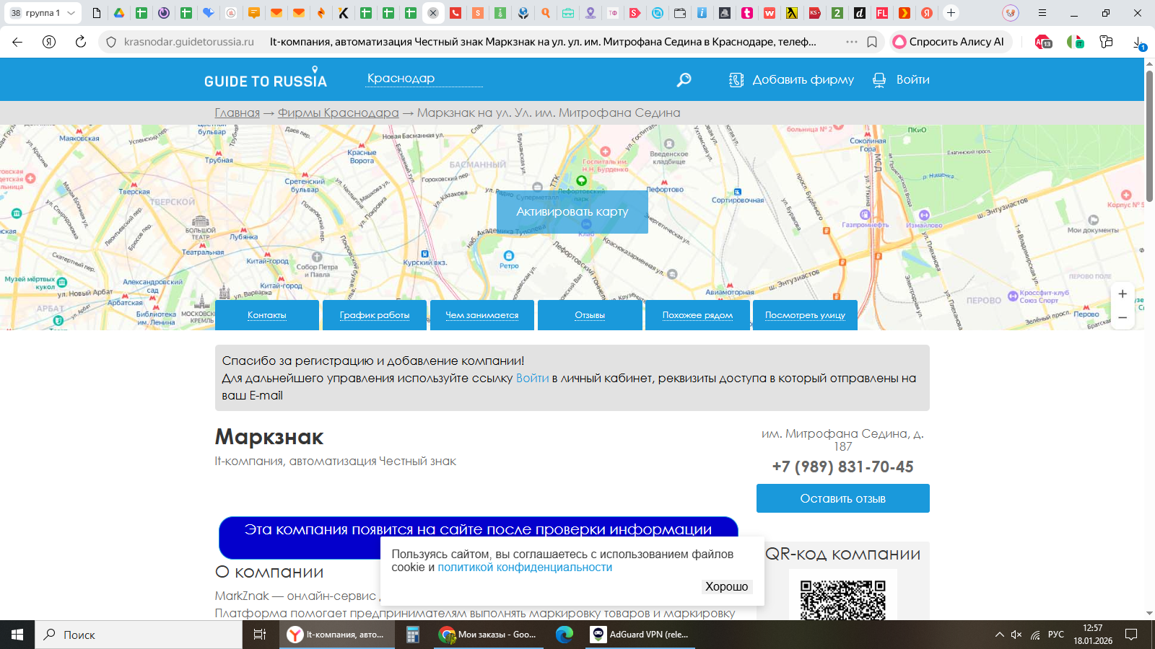Open Microsoft Edge from the taskbar
The height and width of the screenshot is (649, 1155).
click(565, 635)
